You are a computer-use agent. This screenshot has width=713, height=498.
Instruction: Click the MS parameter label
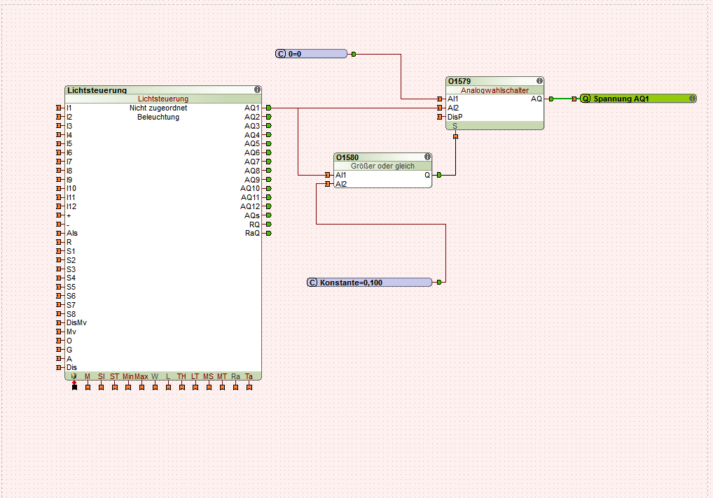[208, 376]
